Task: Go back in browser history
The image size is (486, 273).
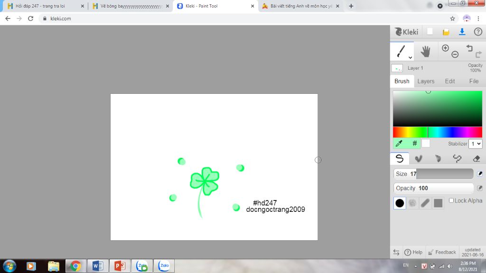Action: tap(8, 18)
